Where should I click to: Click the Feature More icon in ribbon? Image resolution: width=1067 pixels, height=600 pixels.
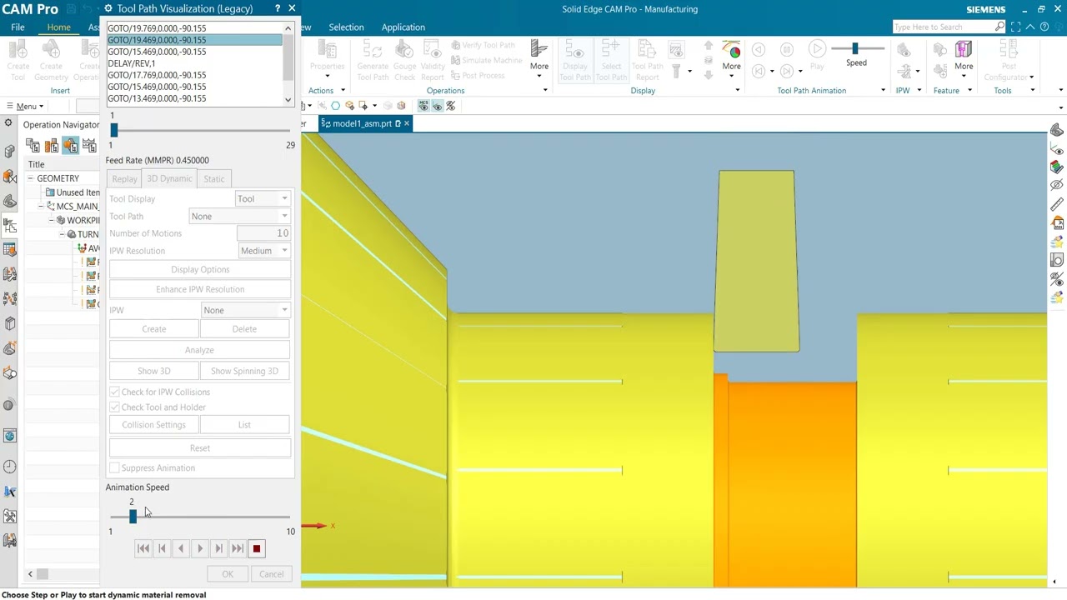tap(964, 57)
